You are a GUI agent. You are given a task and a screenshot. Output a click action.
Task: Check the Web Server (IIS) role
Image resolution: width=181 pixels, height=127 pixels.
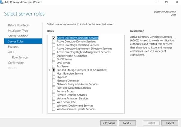pyautogui.click(x=54, y=102)
